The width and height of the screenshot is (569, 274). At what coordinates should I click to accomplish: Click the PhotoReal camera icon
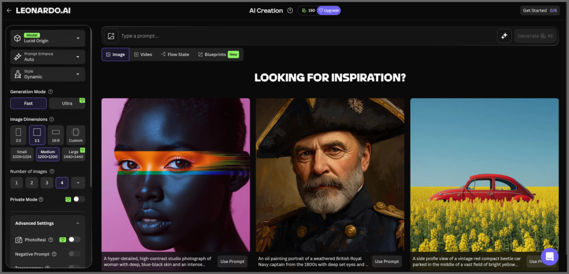(18, 240)
